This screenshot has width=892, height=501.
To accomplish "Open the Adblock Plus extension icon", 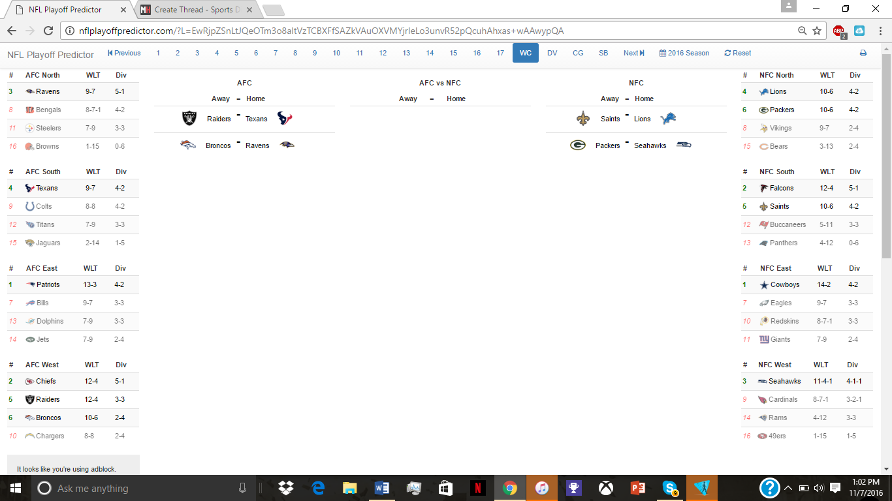I will pos(838,31).
